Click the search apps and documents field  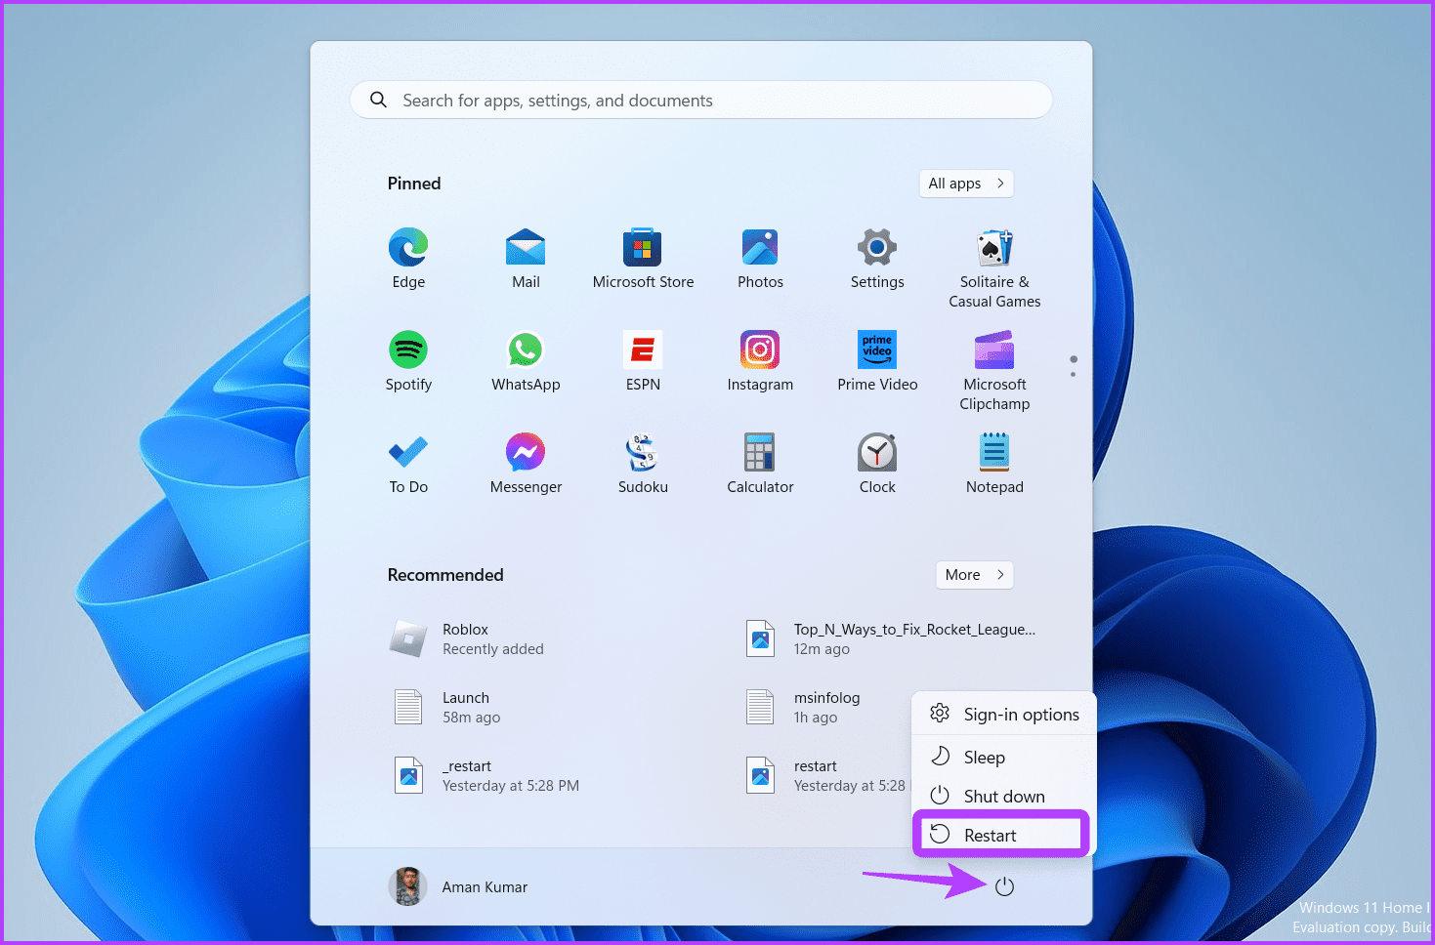click(701, 100)
